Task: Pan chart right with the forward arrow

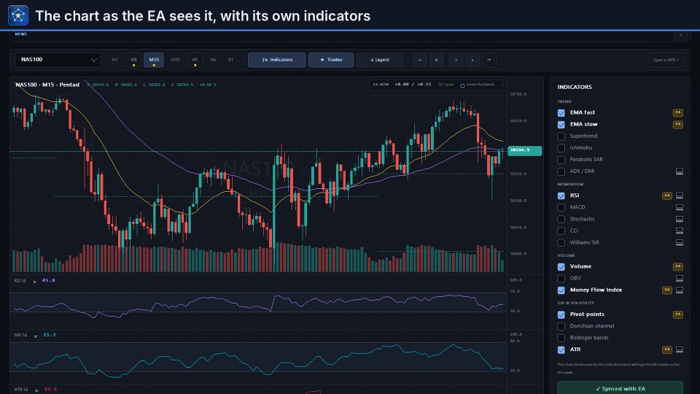Action: pyautogui.click(x=472, y=60)
